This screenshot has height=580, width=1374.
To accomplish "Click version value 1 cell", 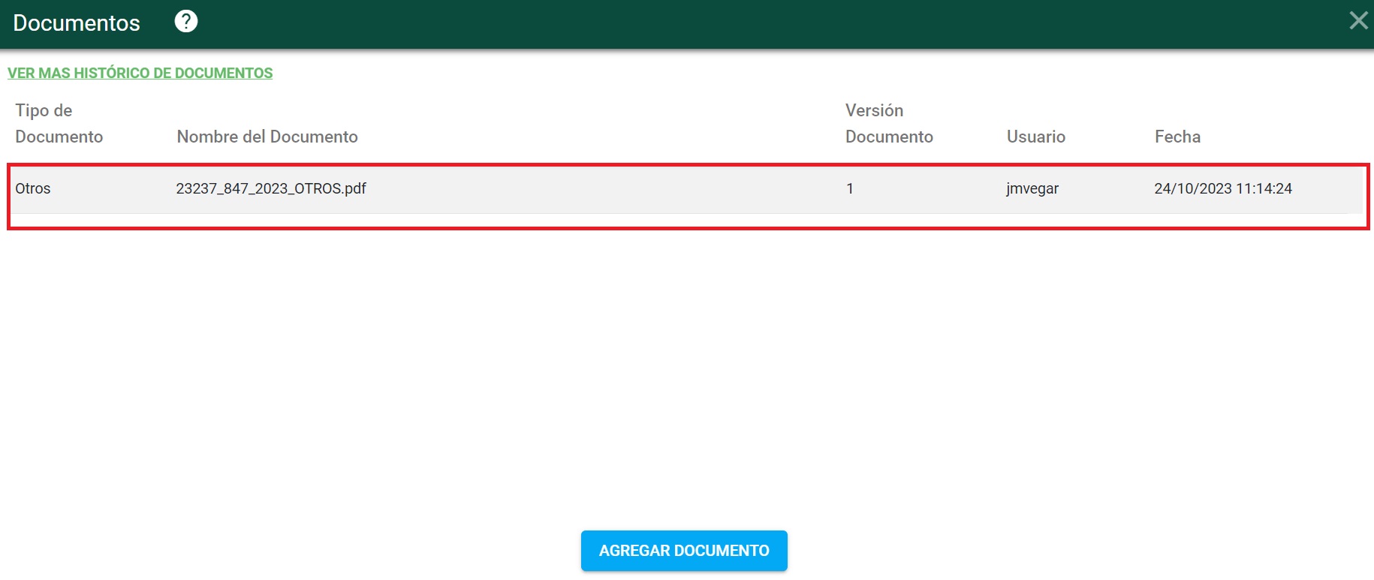I will point(850,188).
